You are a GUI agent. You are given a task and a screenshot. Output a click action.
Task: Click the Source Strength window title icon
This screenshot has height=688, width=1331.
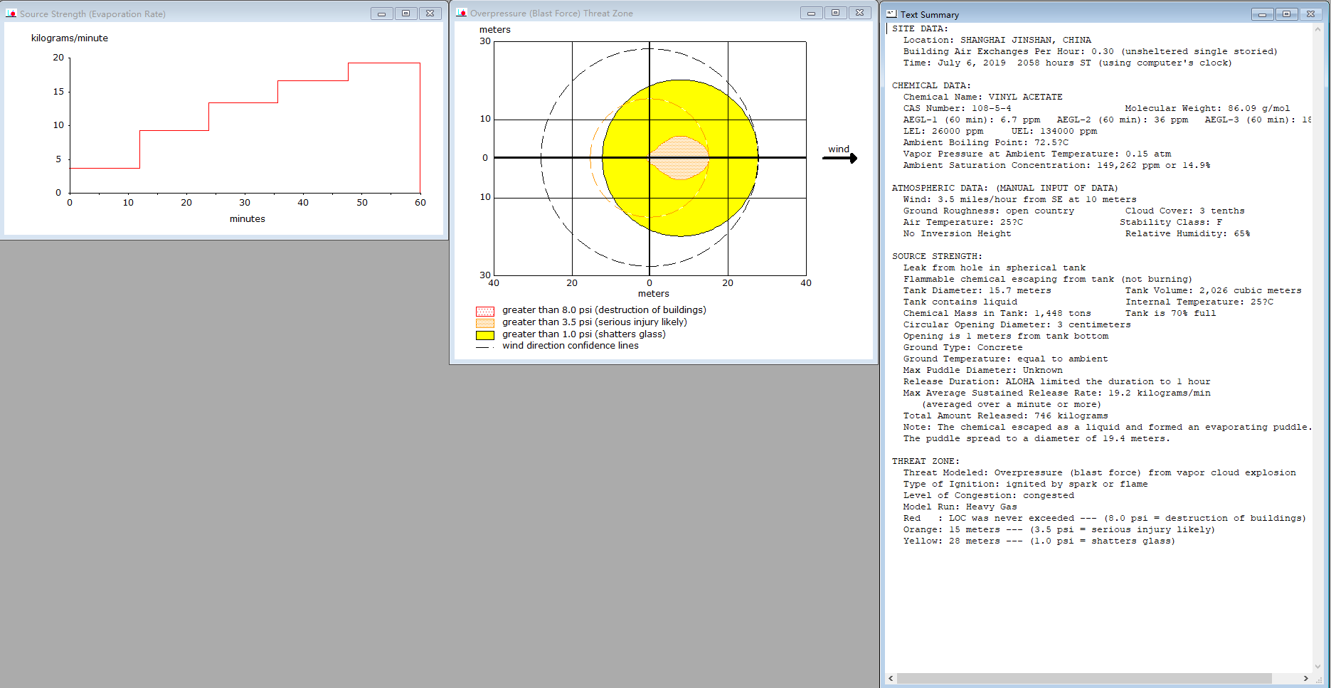11,14
